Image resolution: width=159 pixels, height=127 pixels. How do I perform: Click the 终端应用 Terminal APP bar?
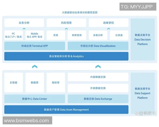(34, 46)
